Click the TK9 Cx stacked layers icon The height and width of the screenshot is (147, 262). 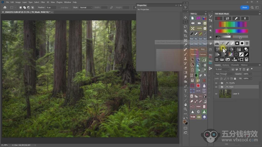[204, 117]
